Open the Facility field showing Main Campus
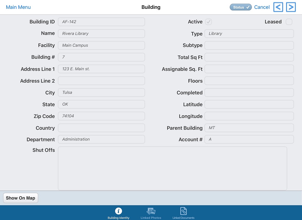Viewport: 302px width, 220px height. [101, 45]
